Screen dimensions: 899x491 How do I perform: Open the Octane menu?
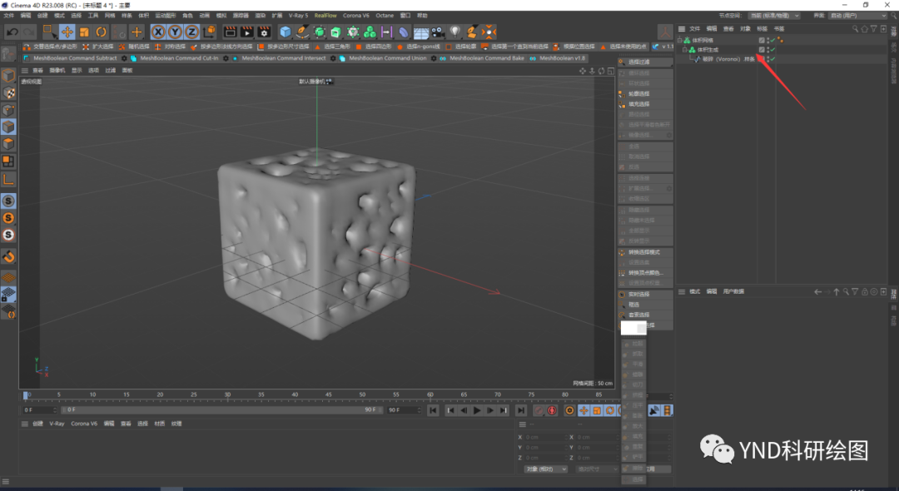385,16
